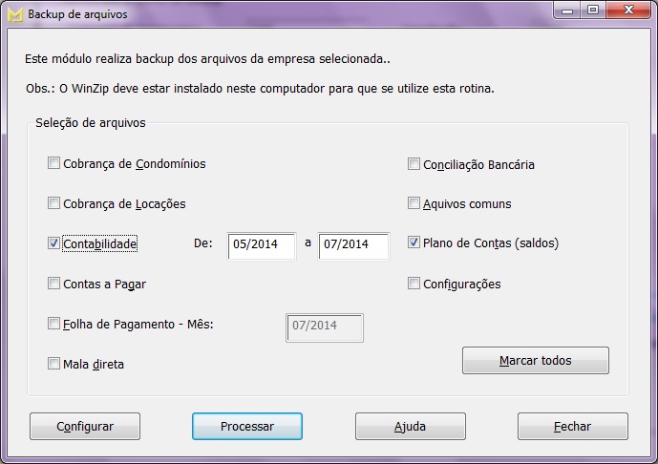Open the Ajuda help button
Screen dimensions: 658x464
point(410,427)
